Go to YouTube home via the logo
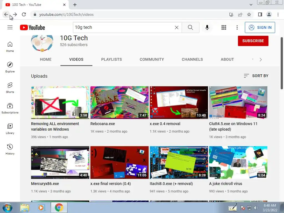The image size is (284, 213). click(32, 27)
